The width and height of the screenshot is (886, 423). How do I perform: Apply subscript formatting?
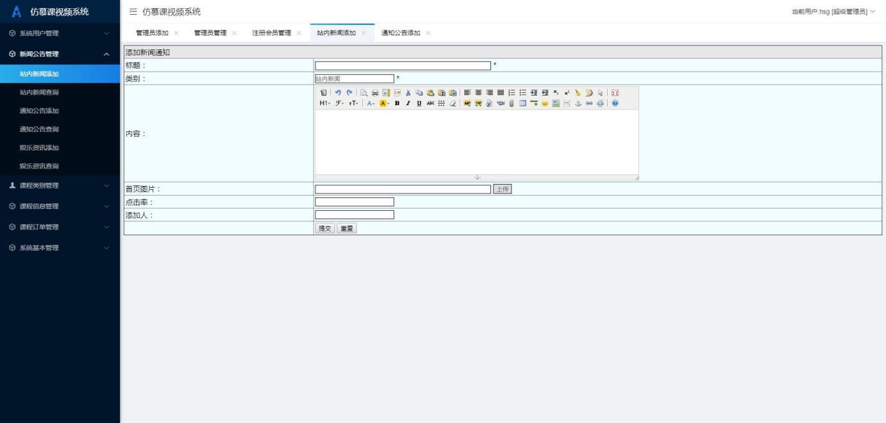pyautogui.click(x=556, y=93)
